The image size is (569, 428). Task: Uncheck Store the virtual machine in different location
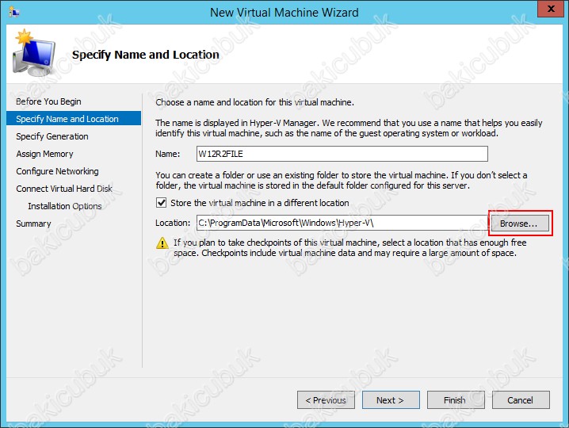pos(162,203)
